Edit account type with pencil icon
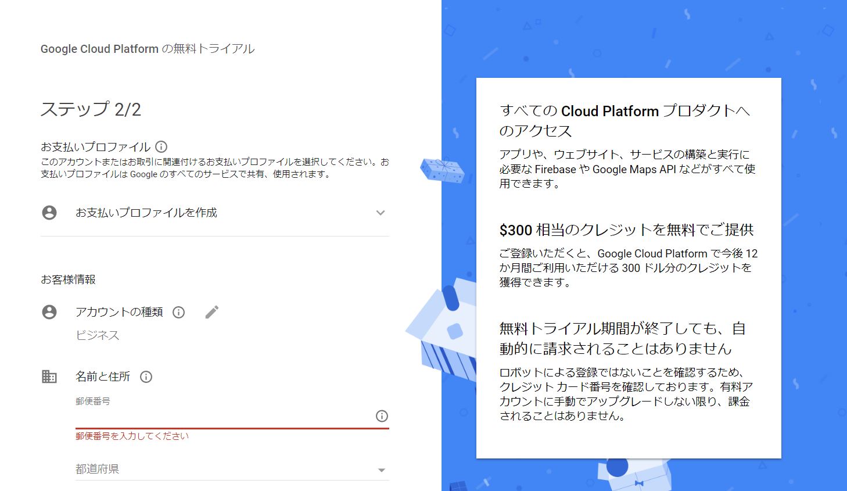Image resolution: width=847 pixels, height=491 pixels. click(x=212, y=312)
